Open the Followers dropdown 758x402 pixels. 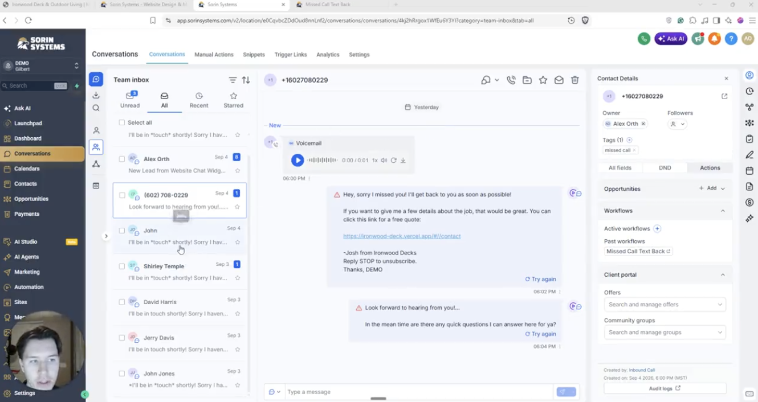[678, 124]
